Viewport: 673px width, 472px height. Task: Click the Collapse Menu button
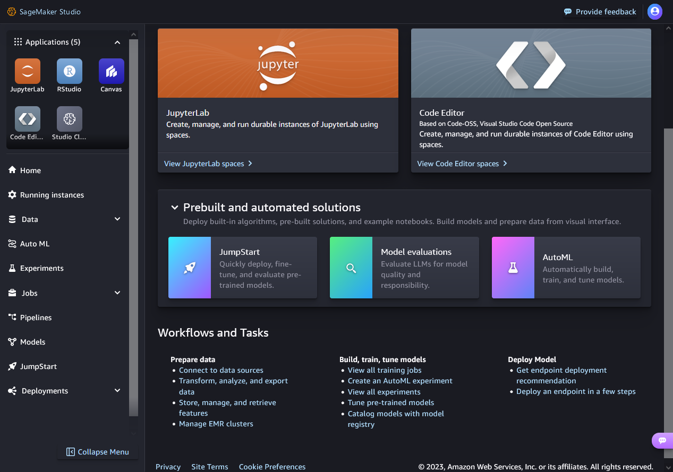point(98,452)
